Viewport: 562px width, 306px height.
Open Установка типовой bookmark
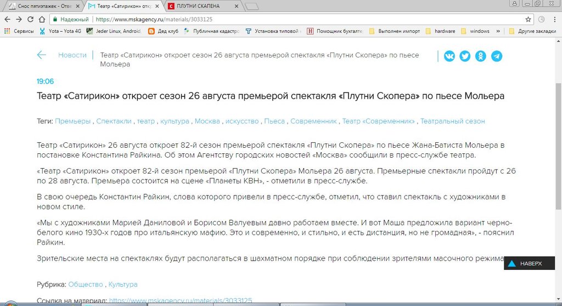pyautogui.click(x=273, y=31)
